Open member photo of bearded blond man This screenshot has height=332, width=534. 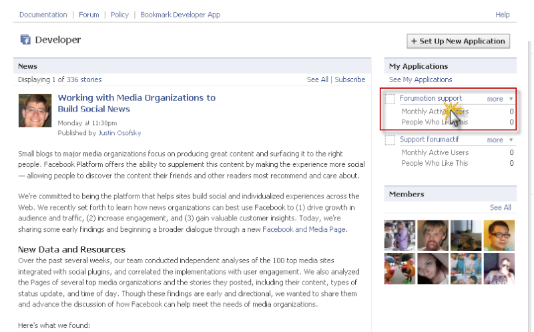coord(433,236)
